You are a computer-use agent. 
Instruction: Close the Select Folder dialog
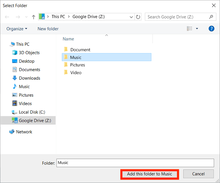(x=214, y=5)
